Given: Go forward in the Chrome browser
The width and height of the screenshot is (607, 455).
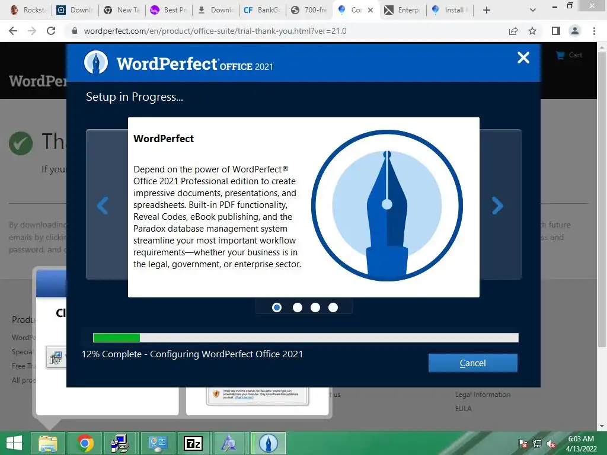Looking at the screenshot, I should pos(32,31).
